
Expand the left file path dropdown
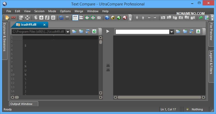click(x=68, y=32)
